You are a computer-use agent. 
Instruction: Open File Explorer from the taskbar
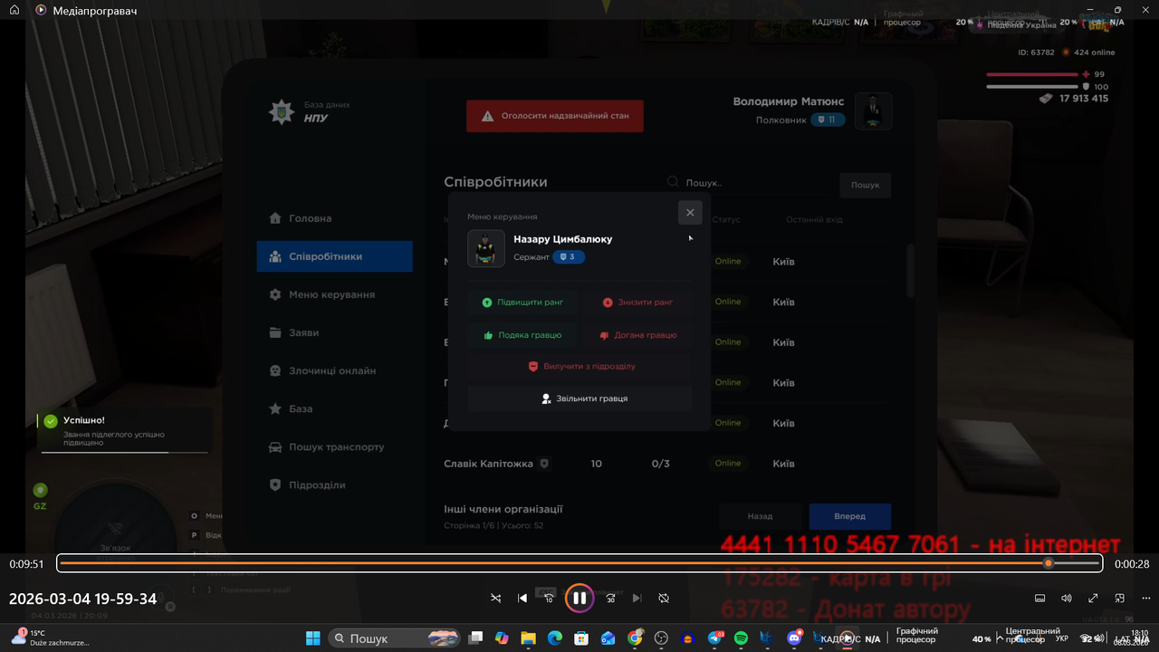tap(529, 638)
